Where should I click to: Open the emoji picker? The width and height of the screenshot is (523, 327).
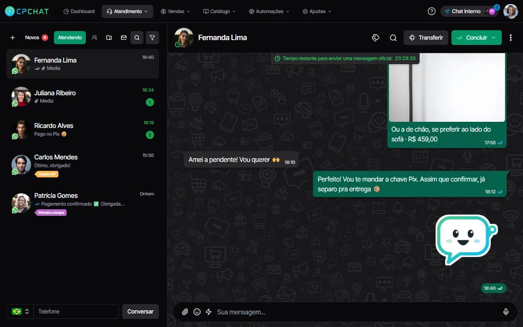point(197,312)
